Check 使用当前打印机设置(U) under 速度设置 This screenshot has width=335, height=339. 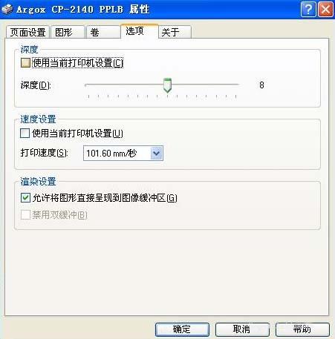pos(25,134)
